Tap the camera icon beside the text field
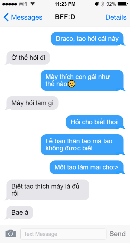The image size is (130, 243). click(x=11, y=233)
